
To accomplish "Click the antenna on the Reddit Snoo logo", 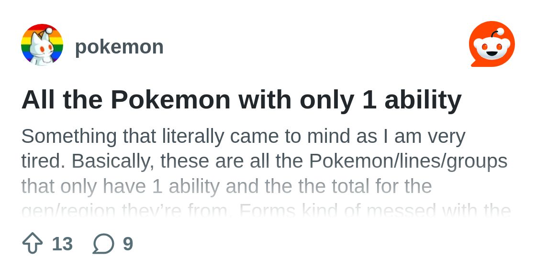I will (497, 33).
